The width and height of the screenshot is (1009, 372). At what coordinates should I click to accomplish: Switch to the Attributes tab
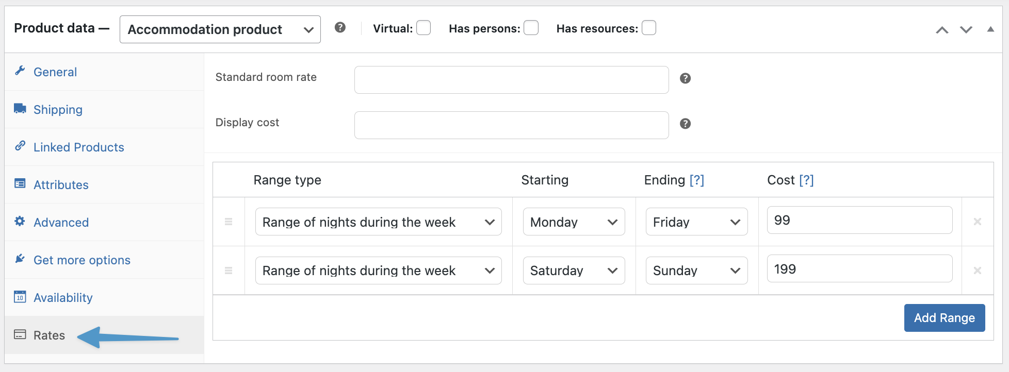60,184
